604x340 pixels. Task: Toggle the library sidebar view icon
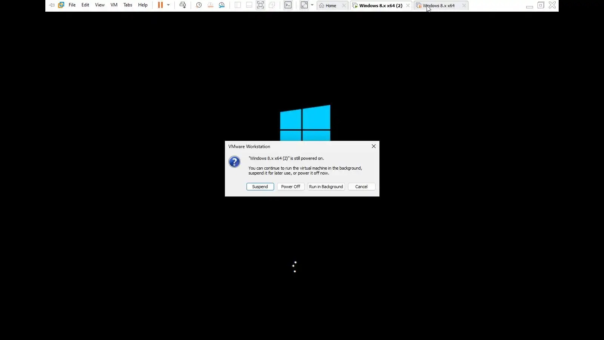tap(238, 5)
